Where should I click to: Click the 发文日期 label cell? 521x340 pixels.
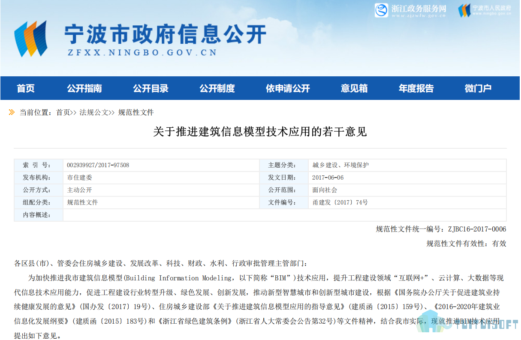click(284, 178)
